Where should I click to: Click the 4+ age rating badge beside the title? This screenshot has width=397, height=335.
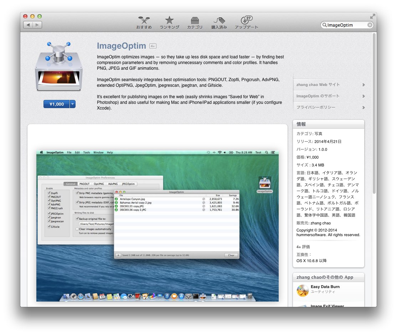[x=153, y=46]
